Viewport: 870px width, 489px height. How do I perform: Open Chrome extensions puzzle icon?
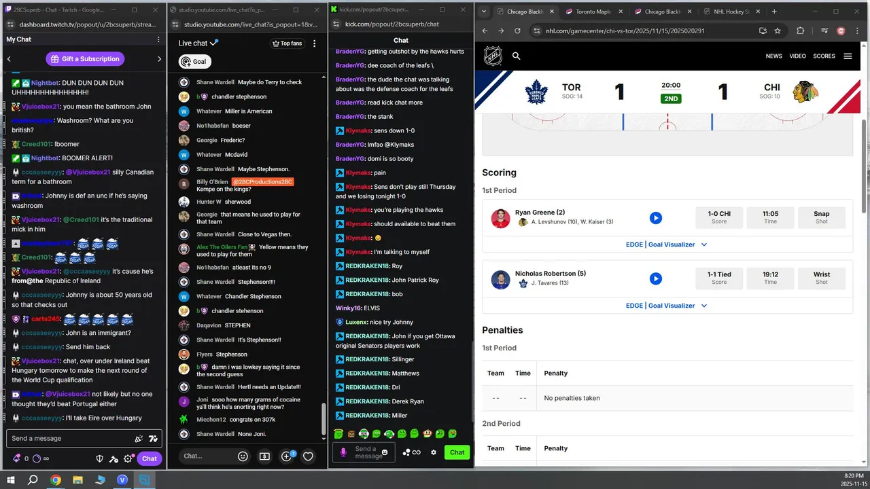[800, 31]
